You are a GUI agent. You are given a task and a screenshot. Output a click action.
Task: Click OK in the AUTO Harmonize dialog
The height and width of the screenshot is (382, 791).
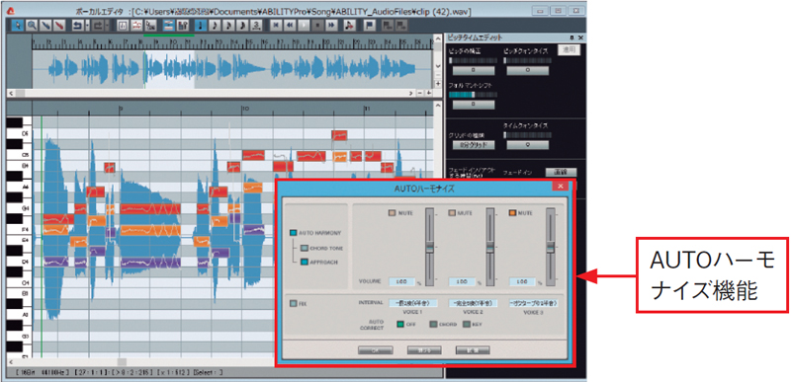(376, 350)
